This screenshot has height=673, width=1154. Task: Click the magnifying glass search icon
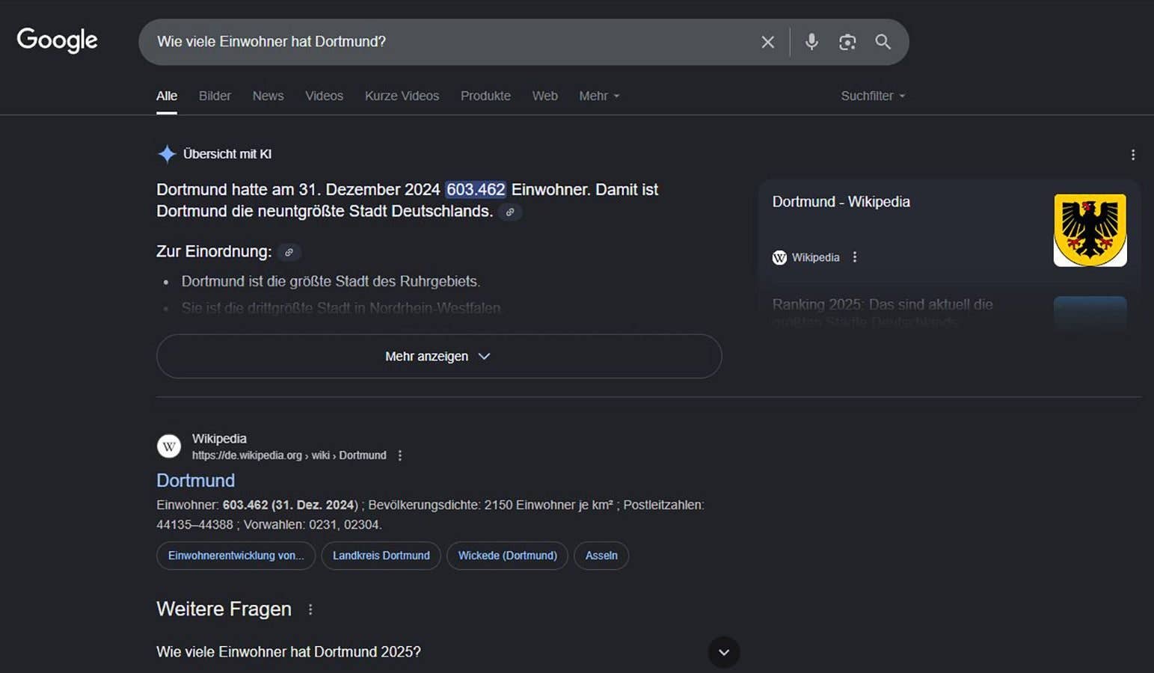[883, 42]
